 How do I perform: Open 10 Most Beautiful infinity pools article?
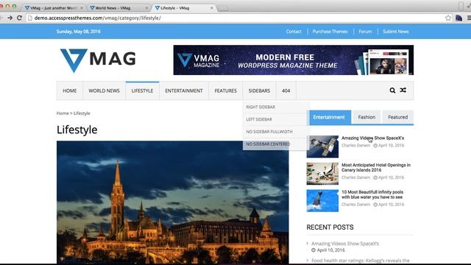372,194
